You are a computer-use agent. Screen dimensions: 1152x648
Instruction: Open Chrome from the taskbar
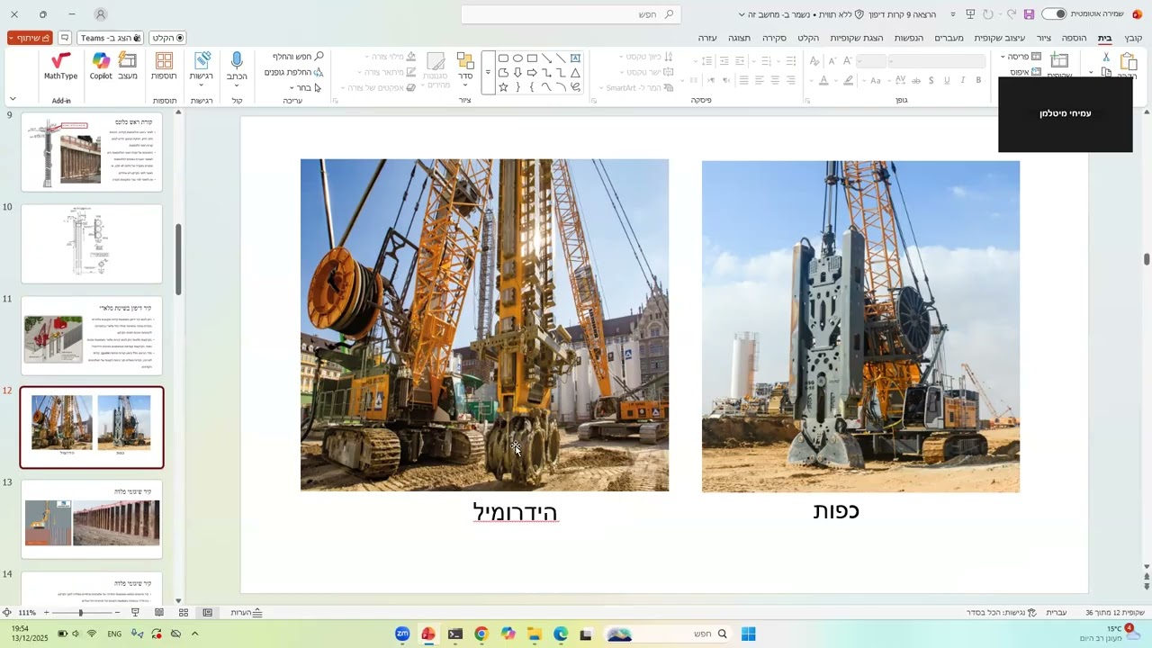[481, 634]
